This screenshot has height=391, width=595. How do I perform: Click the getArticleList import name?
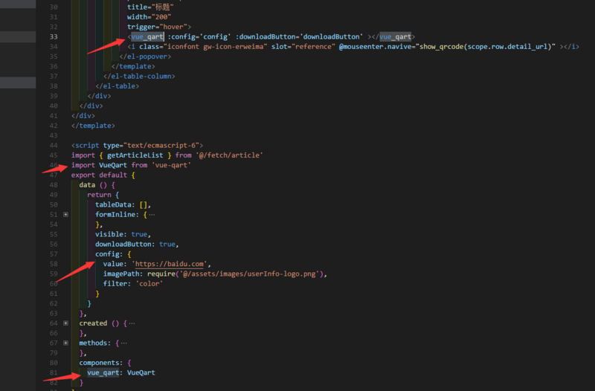pos(135,155)
